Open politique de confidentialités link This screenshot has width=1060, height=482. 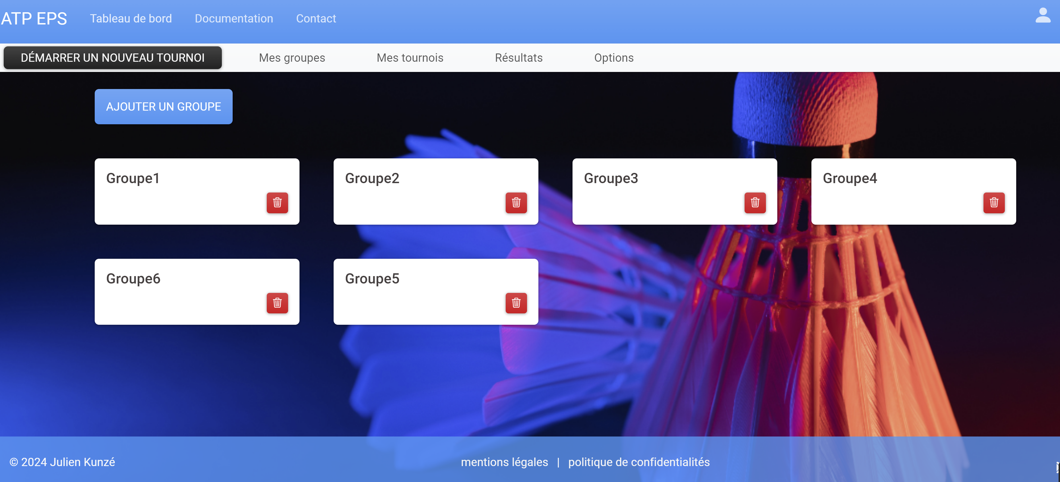click(639, 462)
